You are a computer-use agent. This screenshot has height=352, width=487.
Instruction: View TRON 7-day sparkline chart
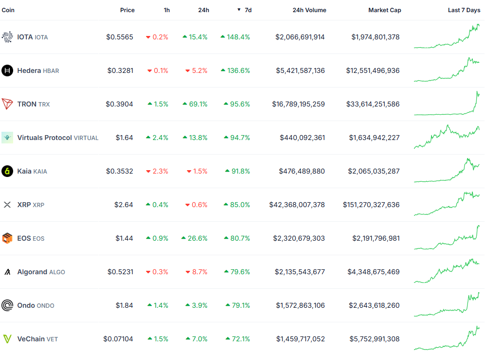pos(447,103)
